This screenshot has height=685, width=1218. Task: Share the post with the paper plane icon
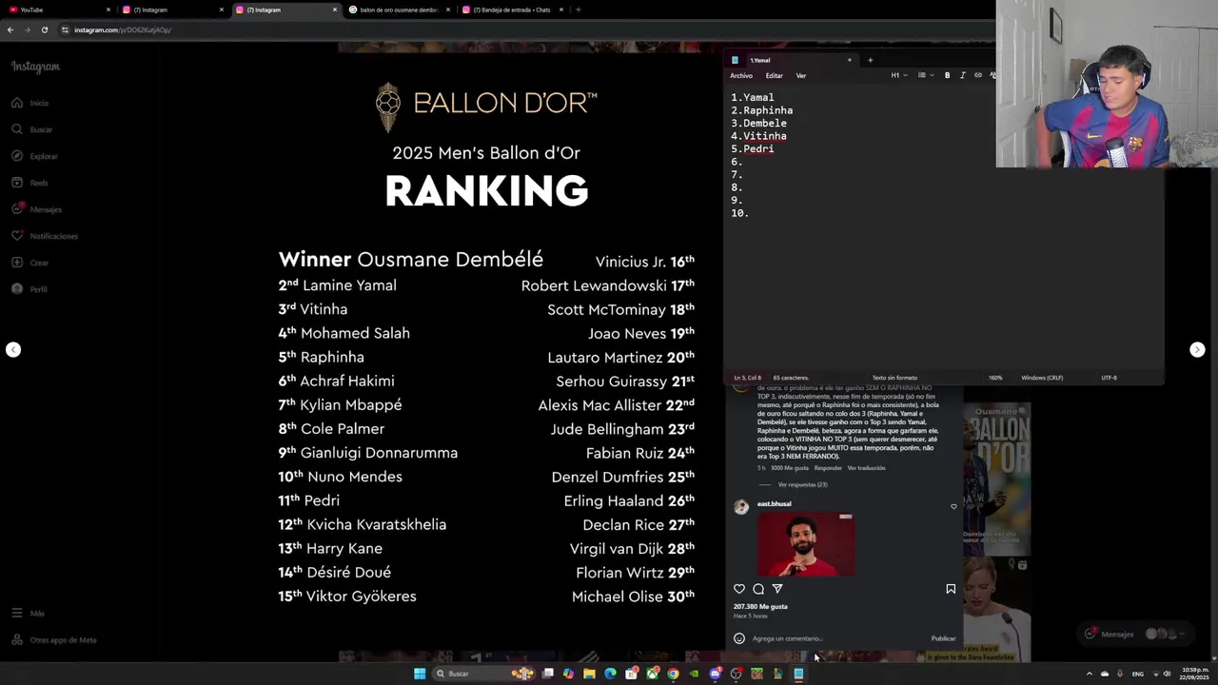coord(777,589)
